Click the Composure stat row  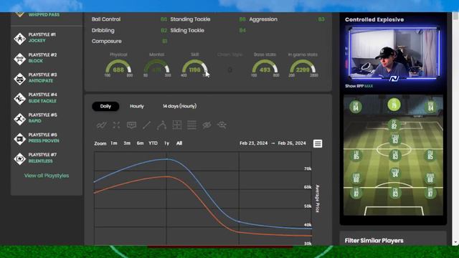[x=129, y=42]
